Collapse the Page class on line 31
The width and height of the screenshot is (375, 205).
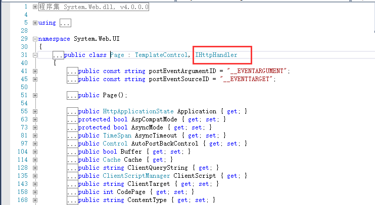pos(35,55)
